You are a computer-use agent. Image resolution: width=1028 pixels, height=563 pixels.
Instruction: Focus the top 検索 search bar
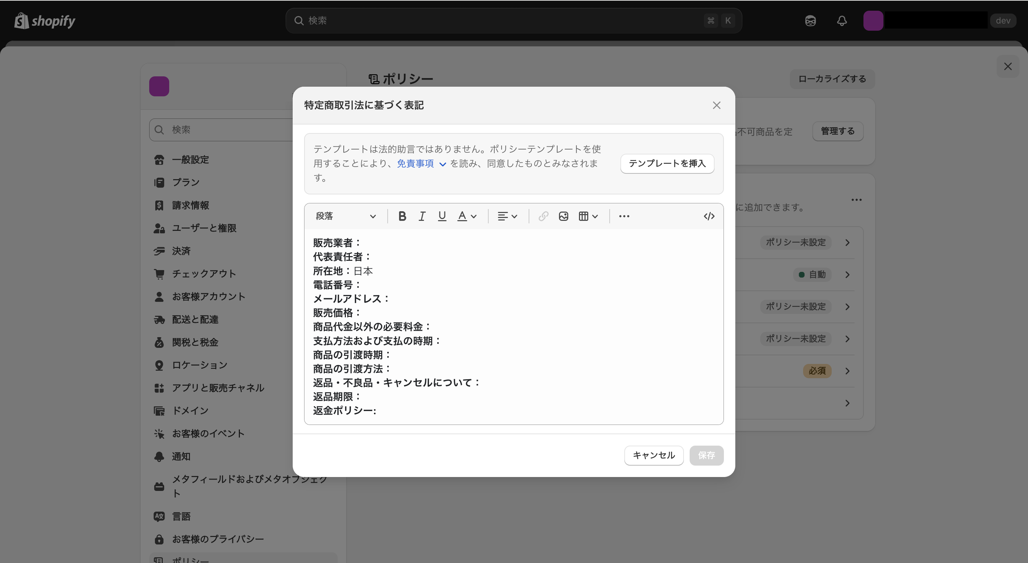click(x=513, y=21)
